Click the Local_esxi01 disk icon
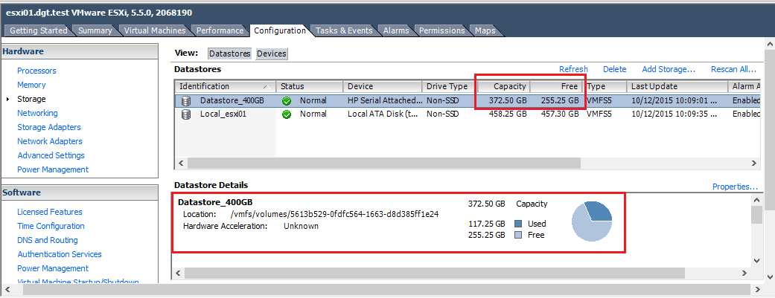Screen dimensions: 775x298 [186, 114]
